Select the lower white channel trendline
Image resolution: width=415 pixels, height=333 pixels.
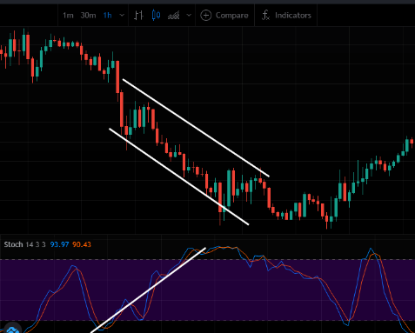pos(179,176)
